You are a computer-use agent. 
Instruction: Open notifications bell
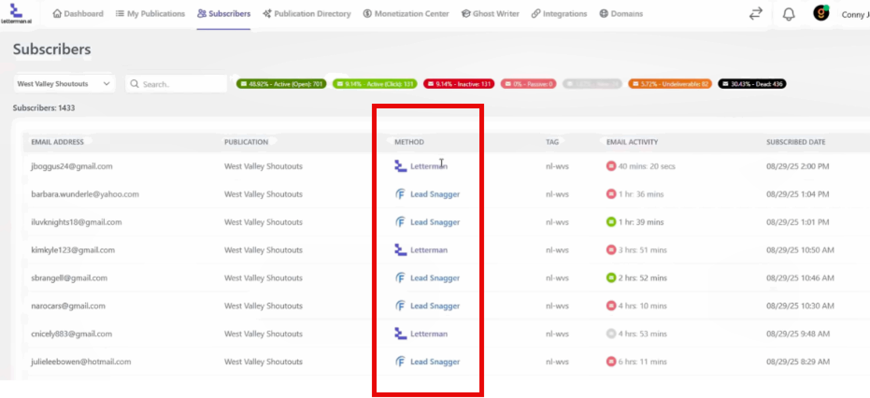[789, 14]
